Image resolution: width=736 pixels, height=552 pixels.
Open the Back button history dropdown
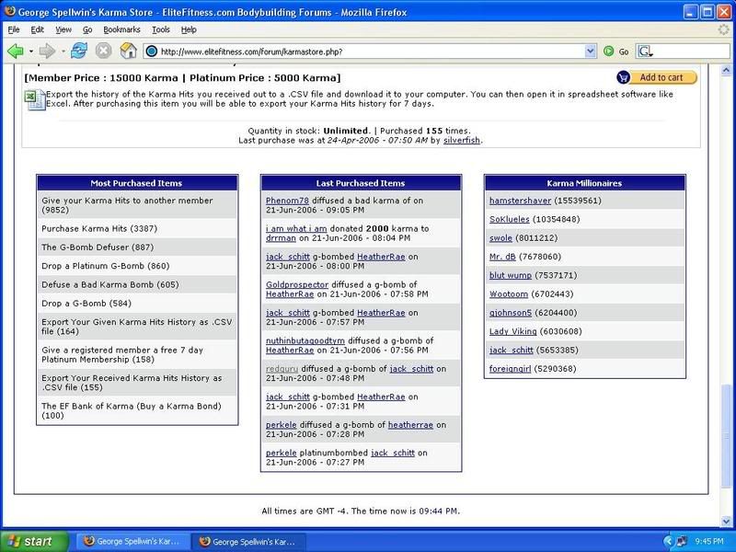pyautogui.click(x=30, y=51)
